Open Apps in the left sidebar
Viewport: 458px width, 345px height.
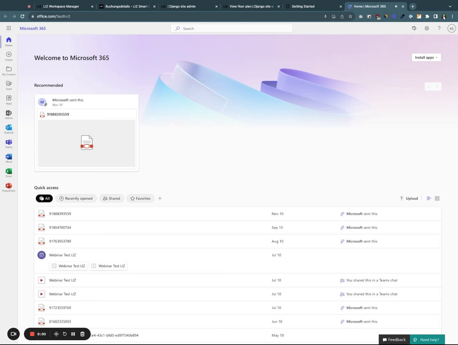(x=9, y=100)
